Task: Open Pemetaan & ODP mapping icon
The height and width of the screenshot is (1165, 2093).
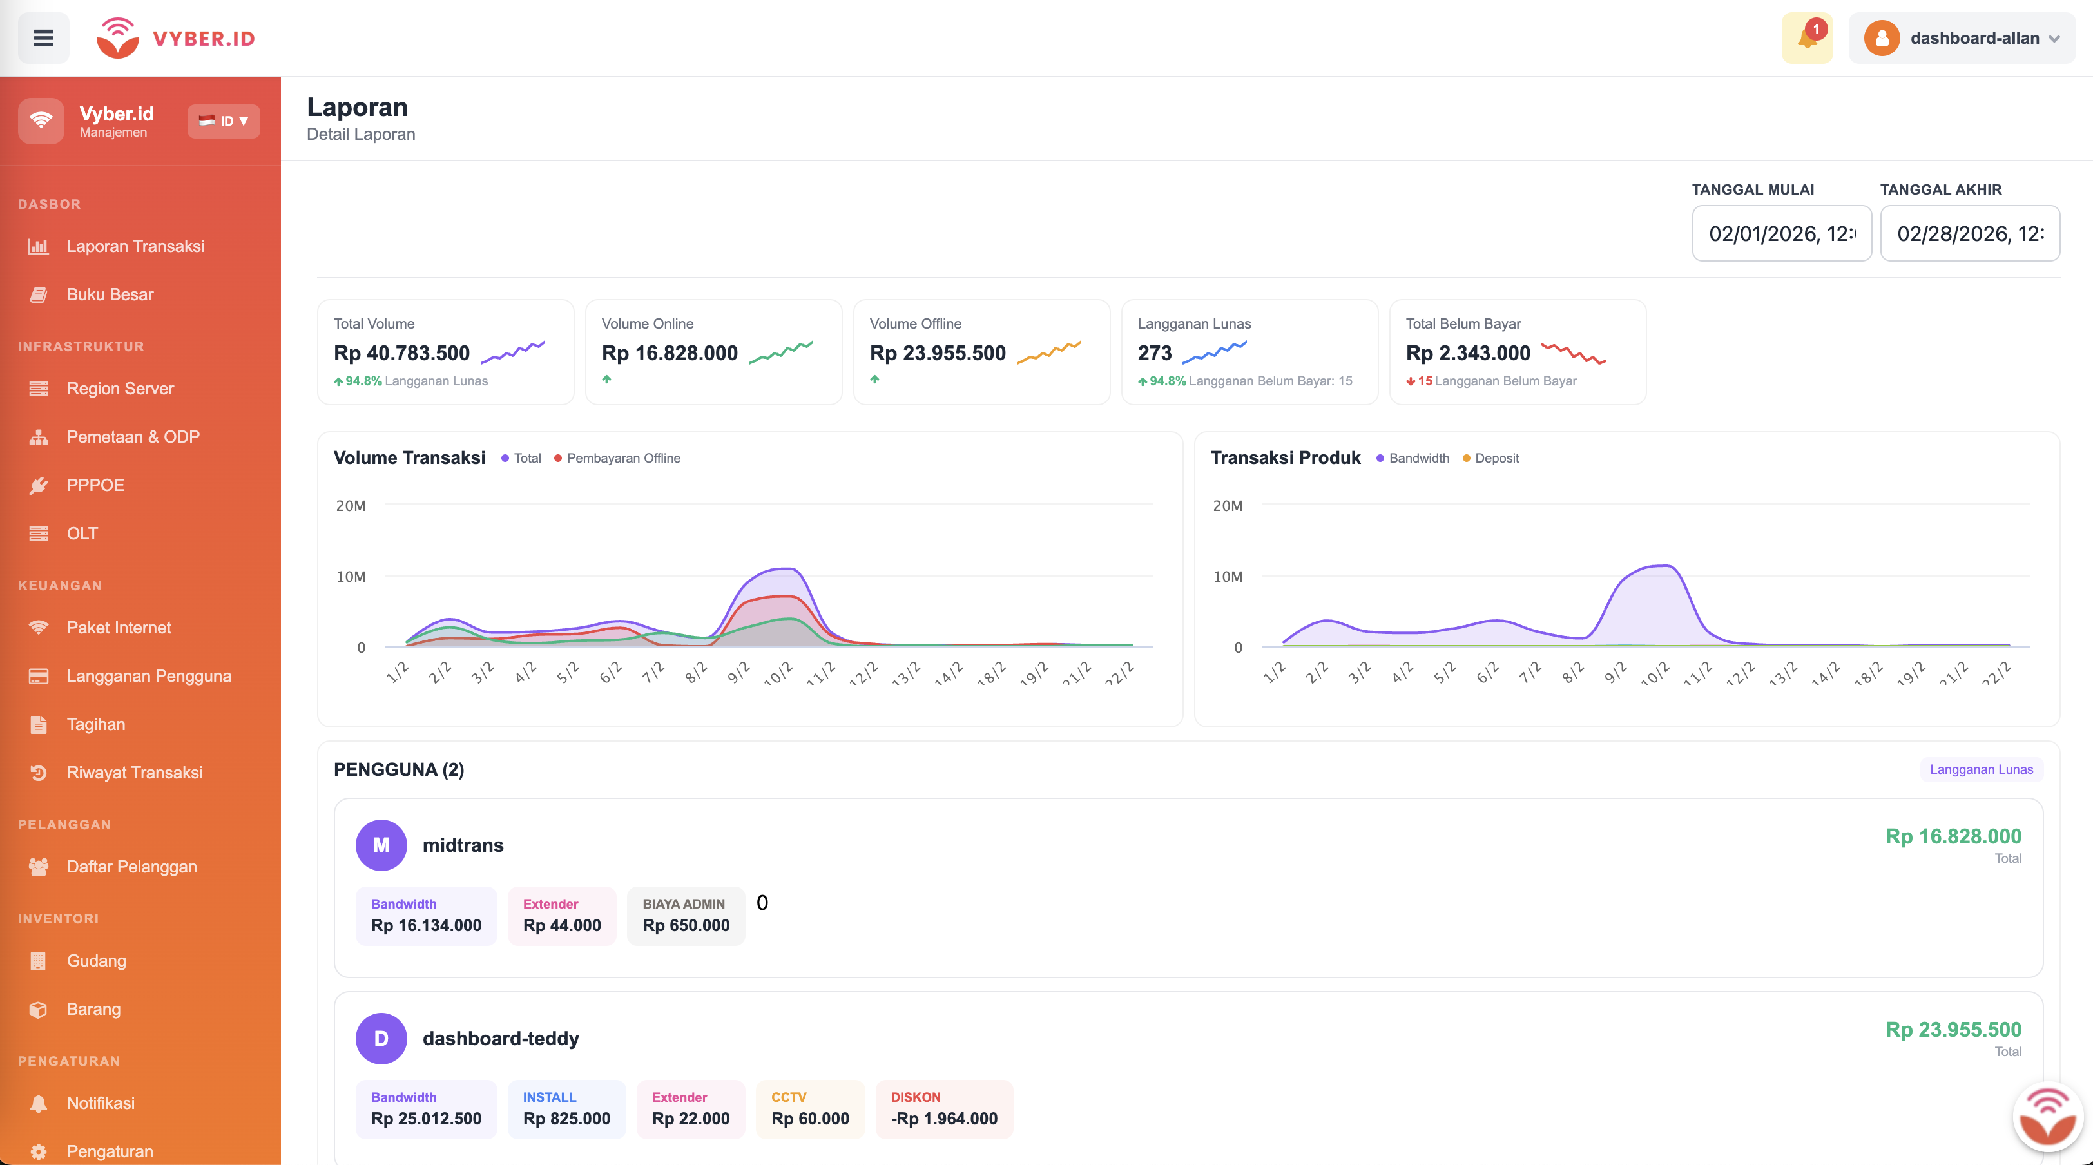Action: pyautogui.click(x=39, y=436)
